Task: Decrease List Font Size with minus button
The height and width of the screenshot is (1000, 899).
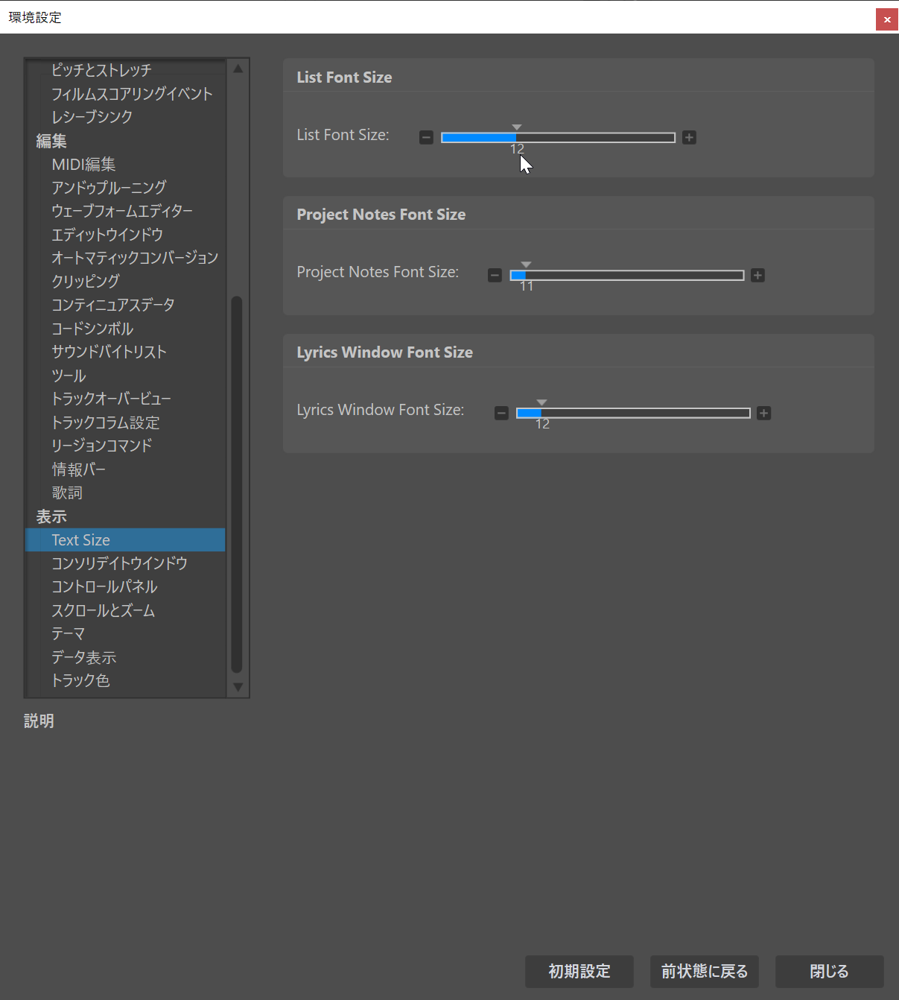Action: pyautogui.click(x=426, y=137)
